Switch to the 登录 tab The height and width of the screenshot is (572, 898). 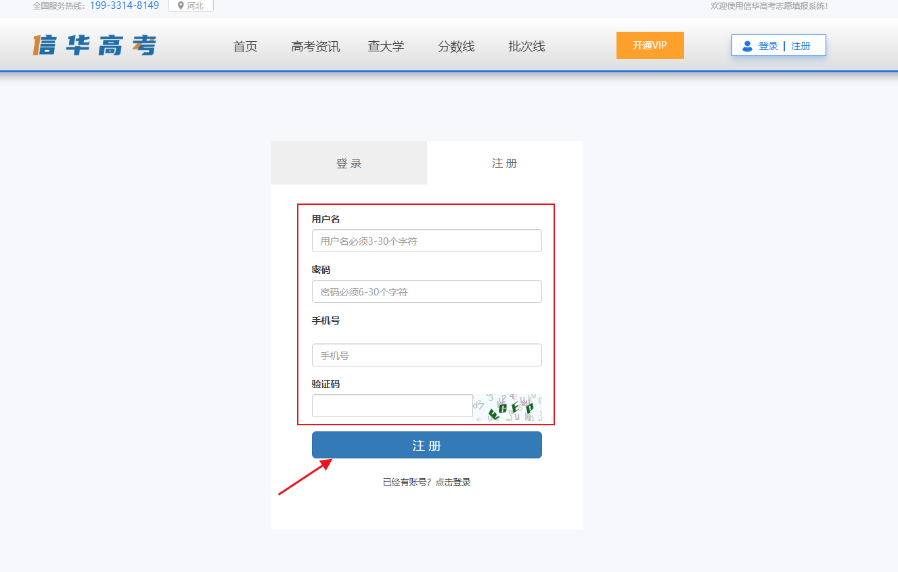349,163
